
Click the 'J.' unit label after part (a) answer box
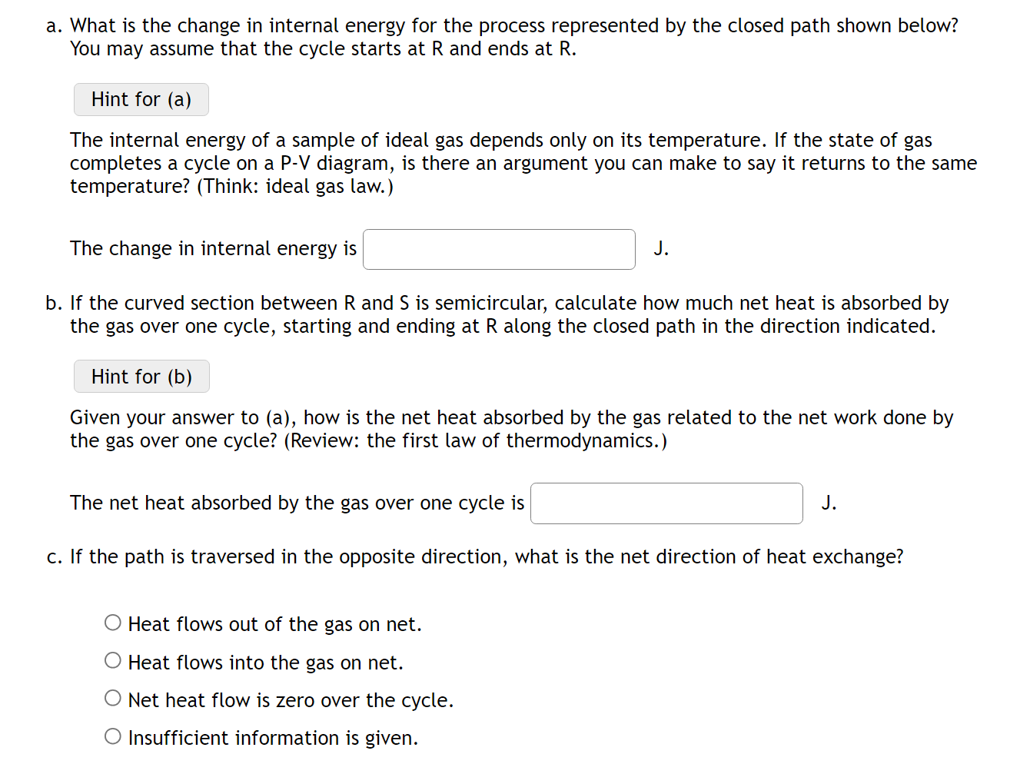pyautogui.click(x=661, y=248)
